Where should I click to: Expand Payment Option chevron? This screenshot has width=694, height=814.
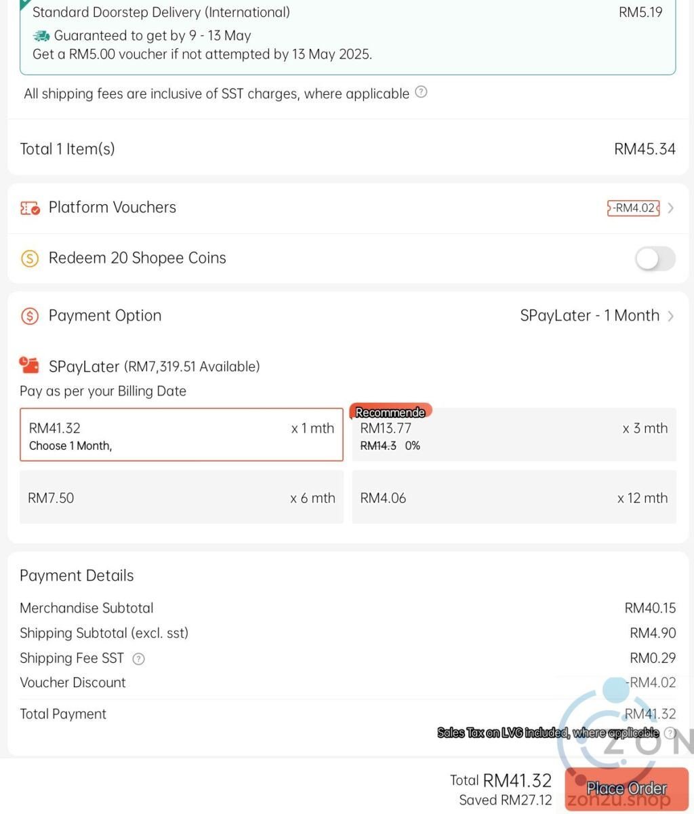pyautogui.click(x=670, y=316)
